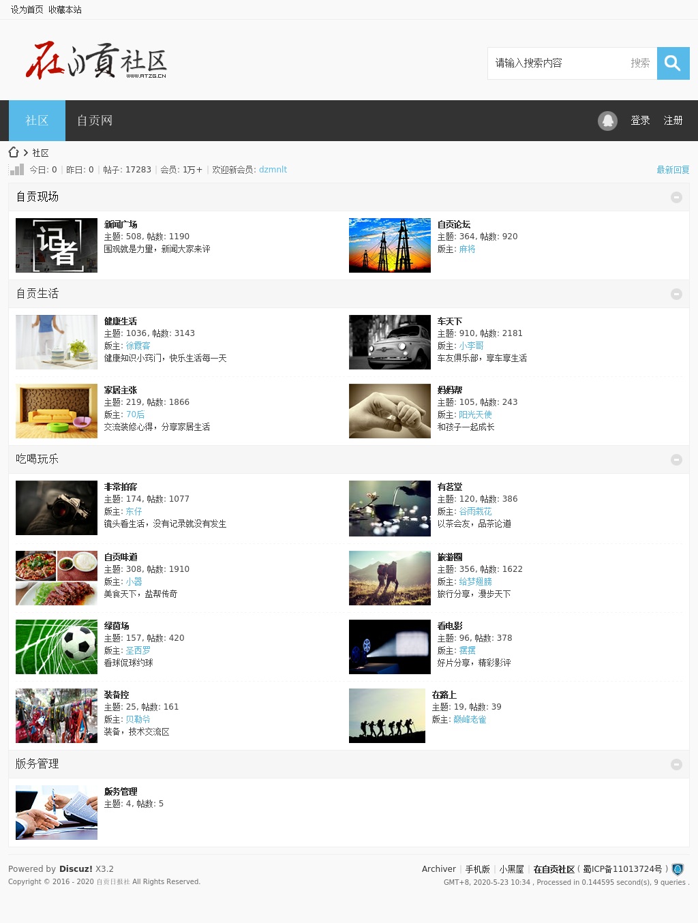The height and width of the screenshot is (923, 698).
Task: Open the 自贡论坛 derrick thumbnail
Action: pos(390,245)
